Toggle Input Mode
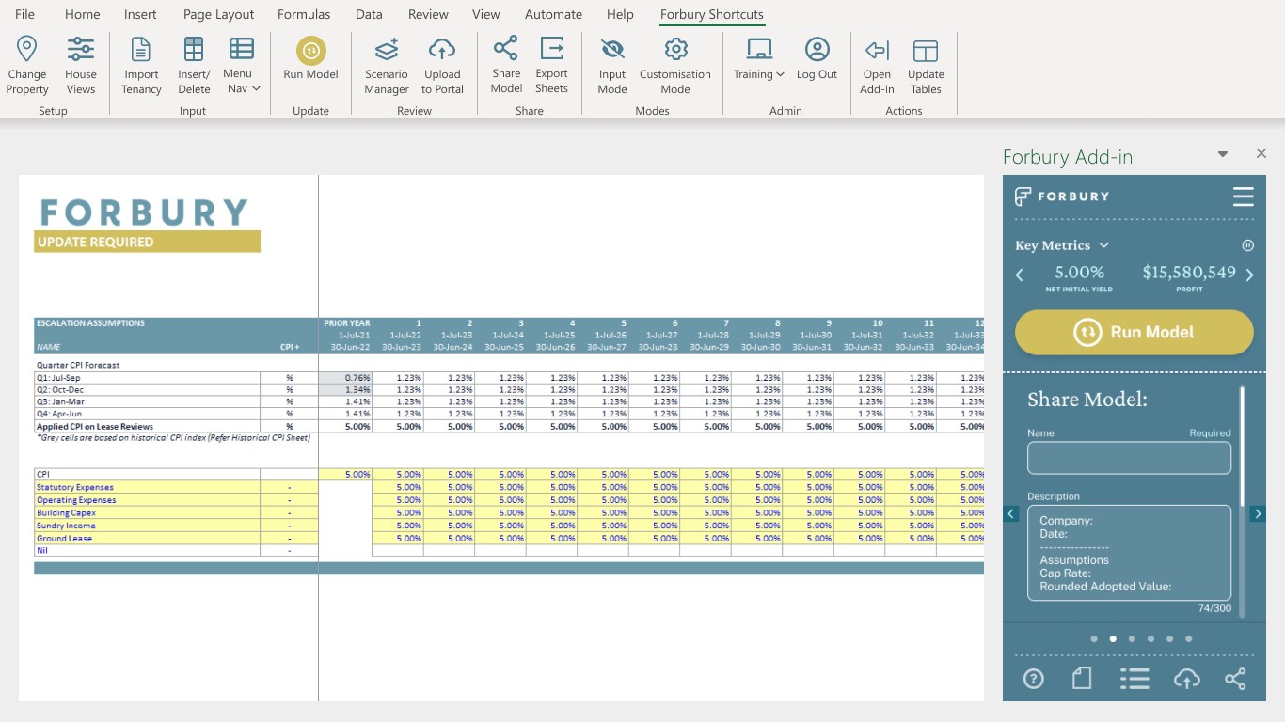Screen dimensions: 1285x722 coord(611,65)
